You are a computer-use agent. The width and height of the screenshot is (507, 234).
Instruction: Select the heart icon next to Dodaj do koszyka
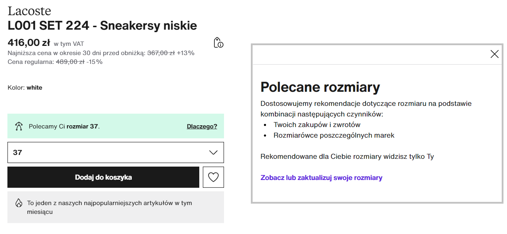click(x=213, y=177)
